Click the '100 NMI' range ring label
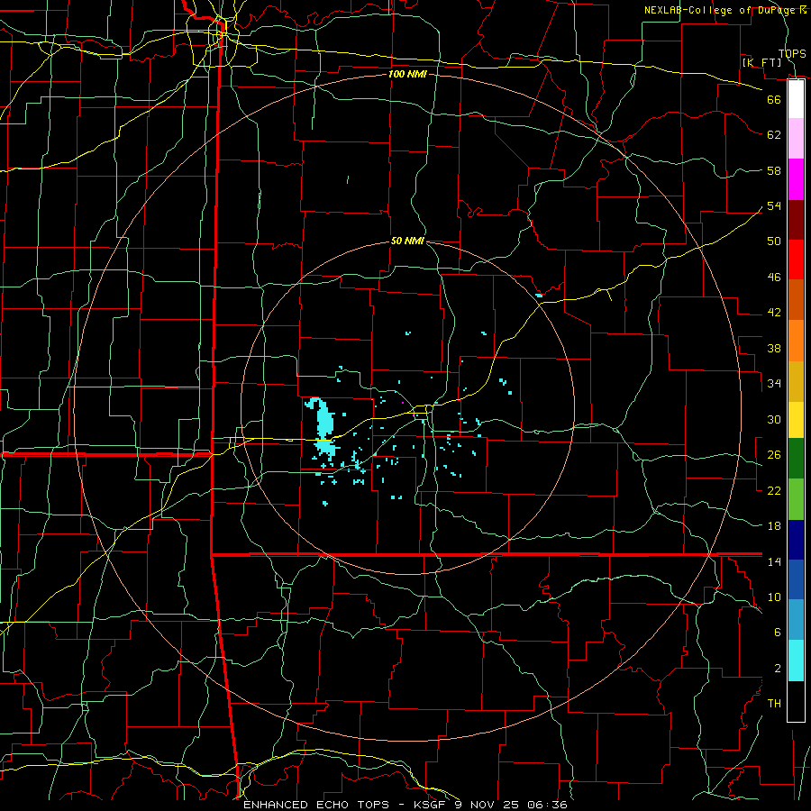The height and width of the screenshot is (811, 811). click(407, 74)
